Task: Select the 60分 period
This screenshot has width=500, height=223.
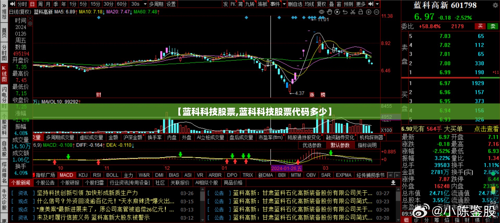Action: tap(122, 4)
